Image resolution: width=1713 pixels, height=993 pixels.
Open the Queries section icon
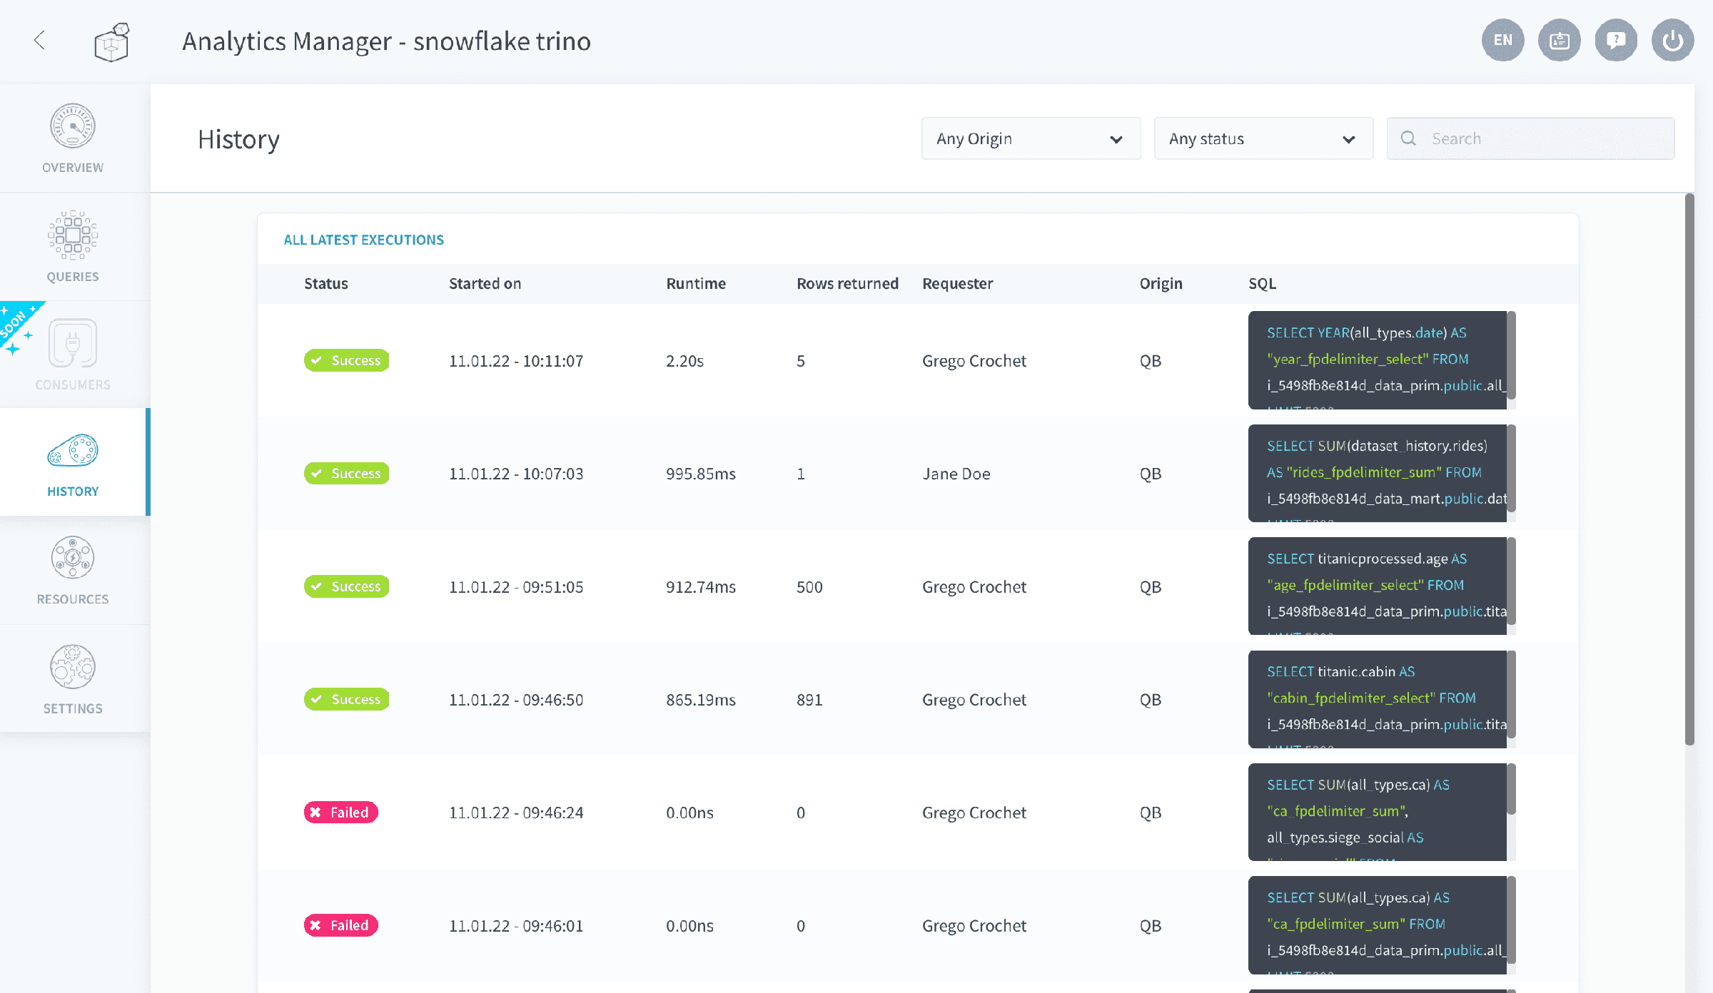(73, 235)
